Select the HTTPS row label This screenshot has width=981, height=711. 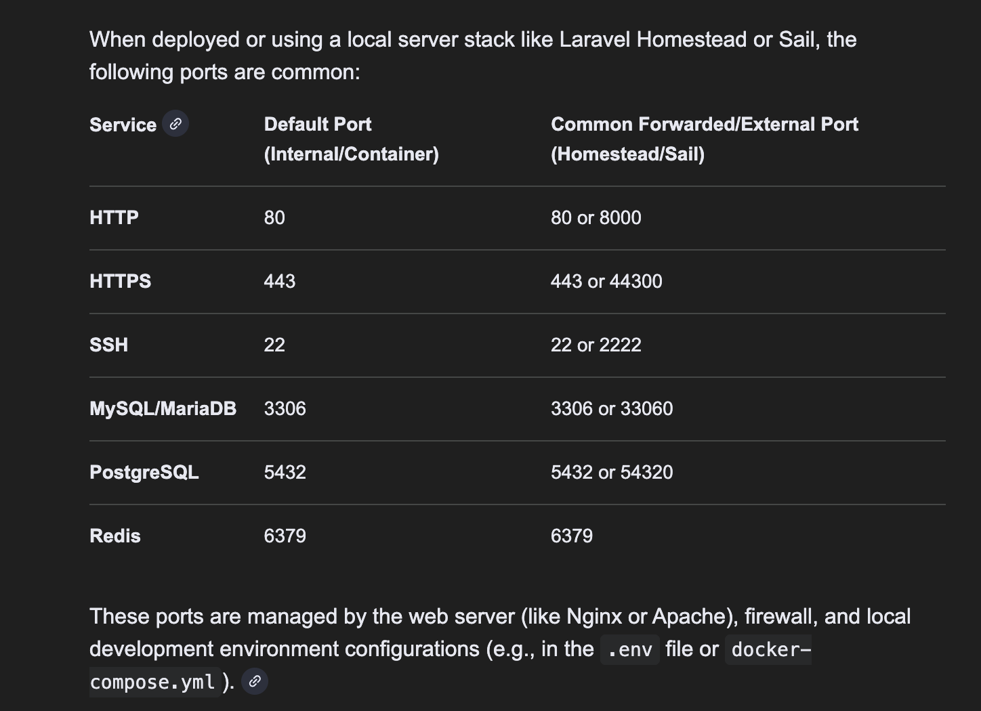click(x=120, y=281)
